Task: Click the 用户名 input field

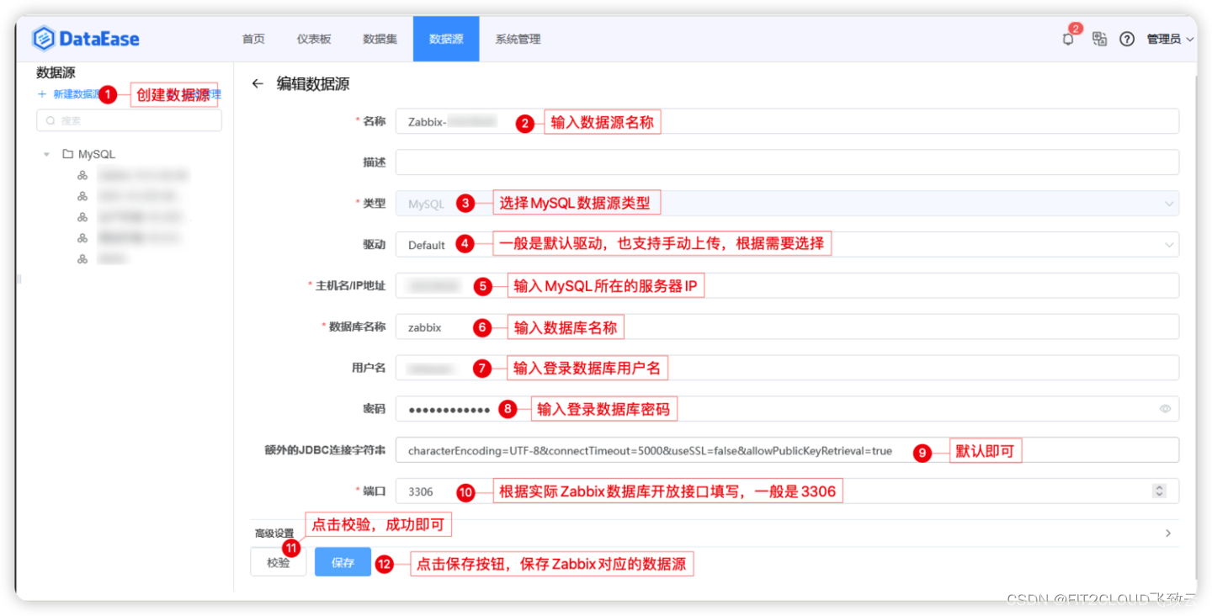Action: tap(787, 368)
